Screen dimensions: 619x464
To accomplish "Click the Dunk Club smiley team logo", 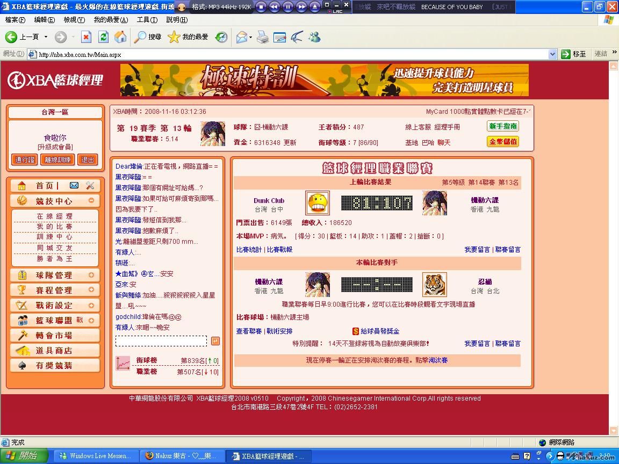I will (317, 203).
